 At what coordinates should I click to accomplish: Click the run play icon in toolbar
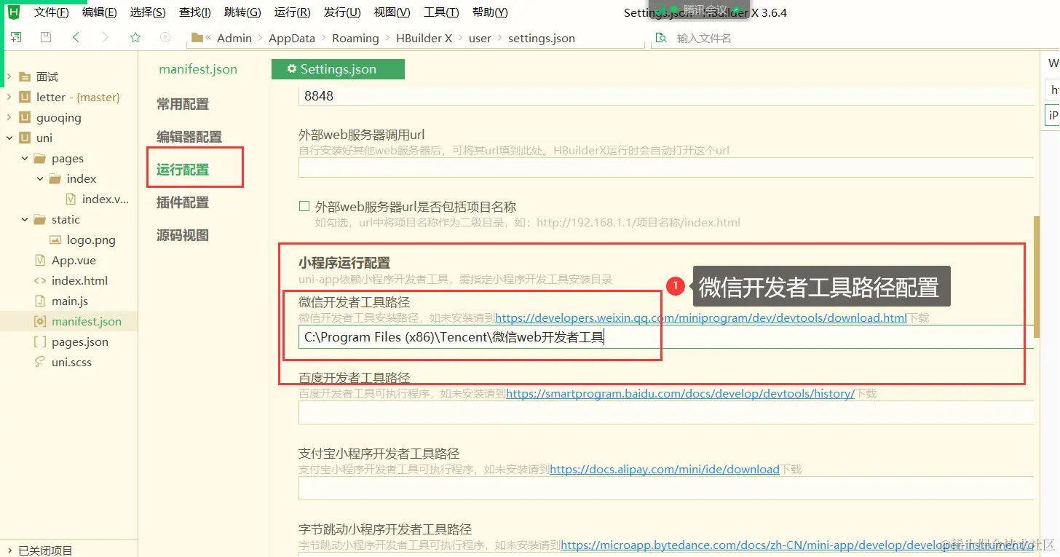(x=165, y=37)
